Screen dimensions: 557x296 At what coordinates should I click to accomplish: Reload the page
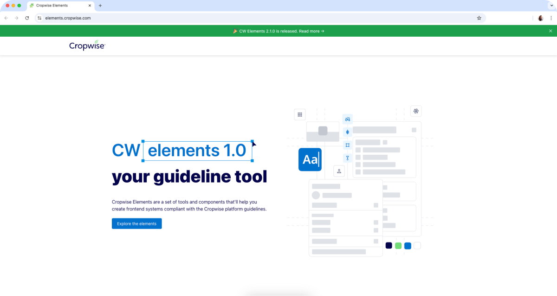(27, 18)
